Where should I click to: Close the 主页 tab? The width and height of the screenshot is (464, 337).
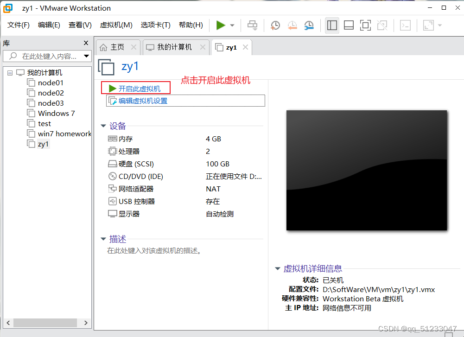(x=134, y=47)
